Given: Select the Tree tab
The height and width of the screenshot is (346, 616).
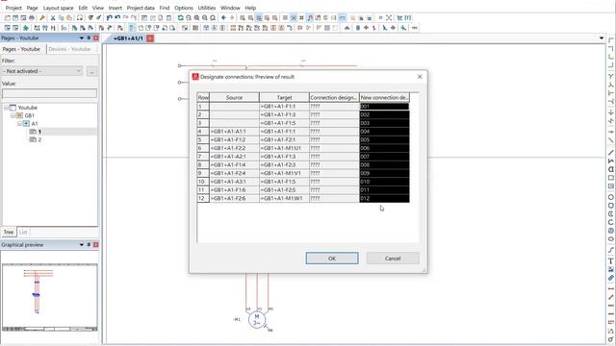Looking at the screenshot, I should point(9,233).
